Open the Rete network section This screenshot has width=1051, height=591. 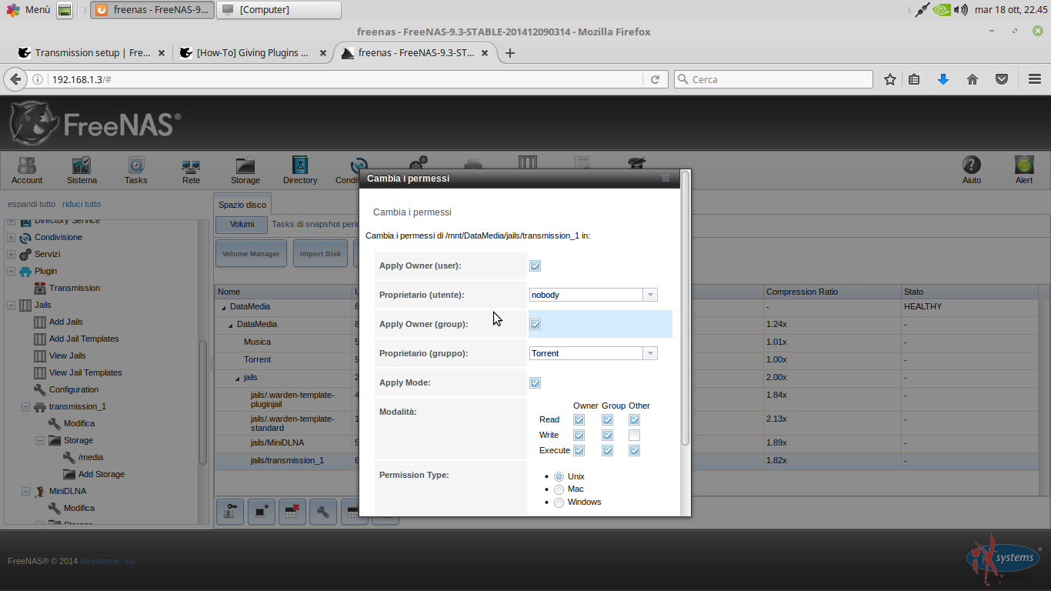191,169
